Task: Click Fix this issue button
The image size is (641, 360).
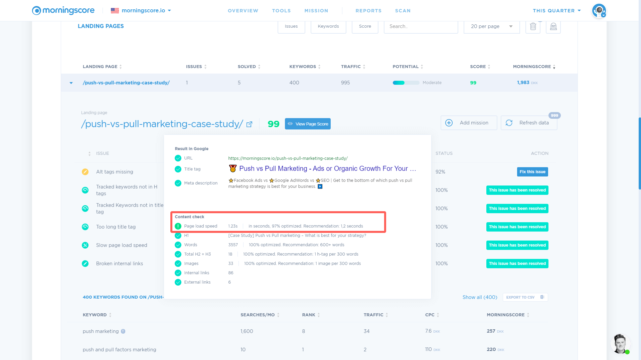Action: point(532,172)
